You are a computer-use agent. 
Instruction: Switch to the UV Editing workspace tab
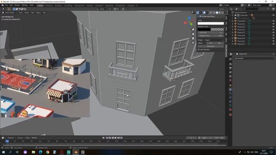click(x=68, y=6)
